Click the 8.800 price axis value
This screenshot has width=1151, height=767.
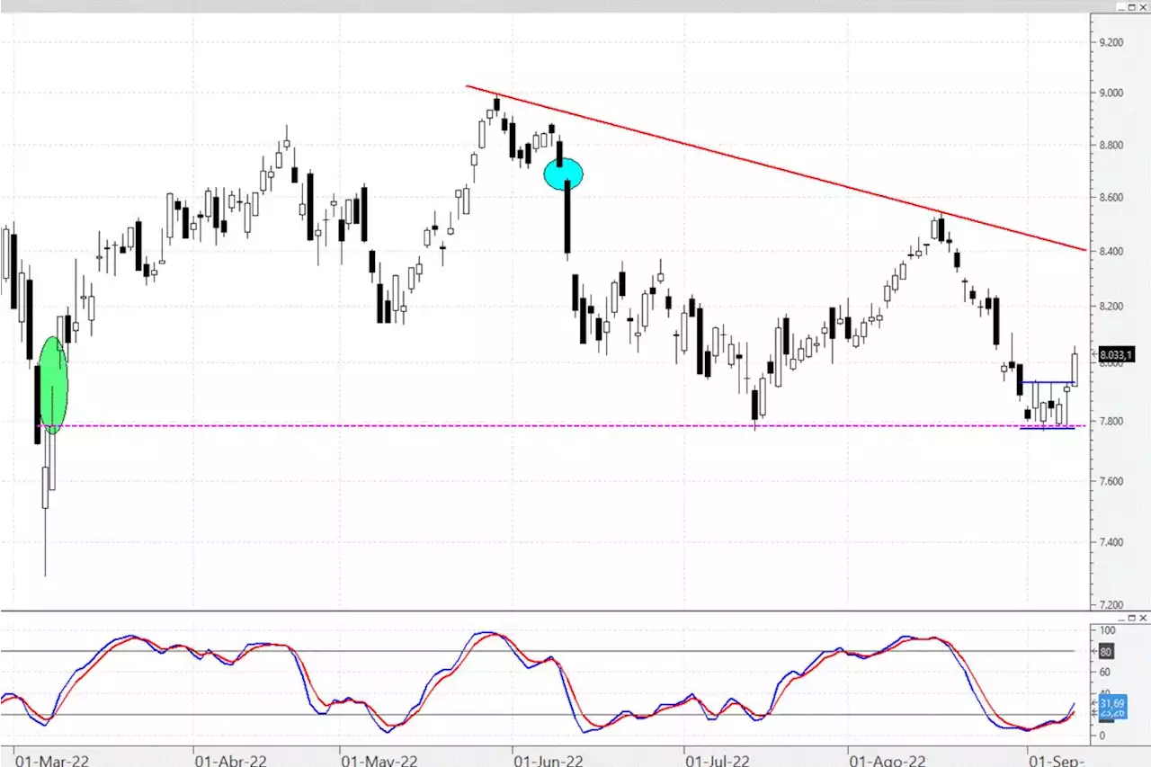(x=1111, y=145)
